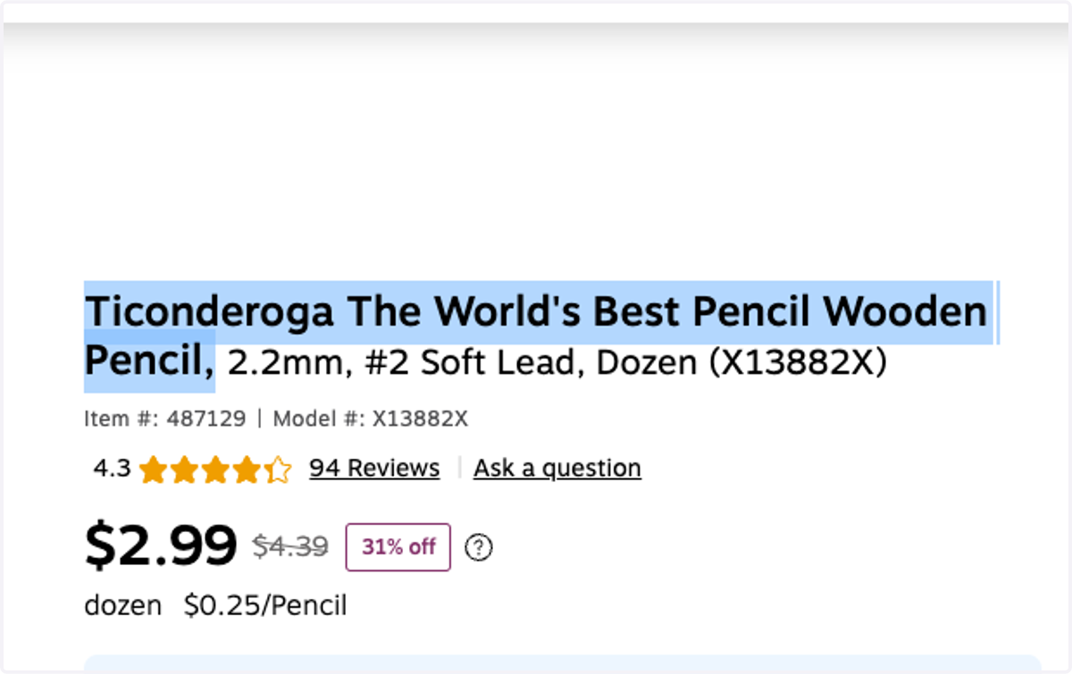Viewport: 1072px width, 674px height.
Task: Click the $0.25/Pencil unit price
Action: coord(265,606)
